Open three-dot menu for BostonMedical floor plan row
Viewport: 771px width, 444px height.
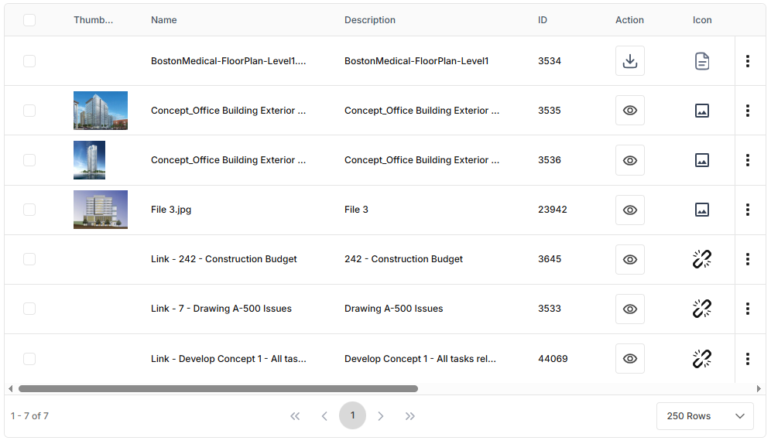(747, 61)
